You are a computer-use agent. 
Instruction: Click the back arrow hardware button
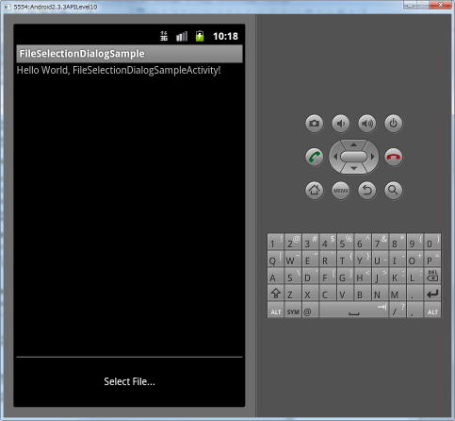pyautogui.click(x=367, y=190)
